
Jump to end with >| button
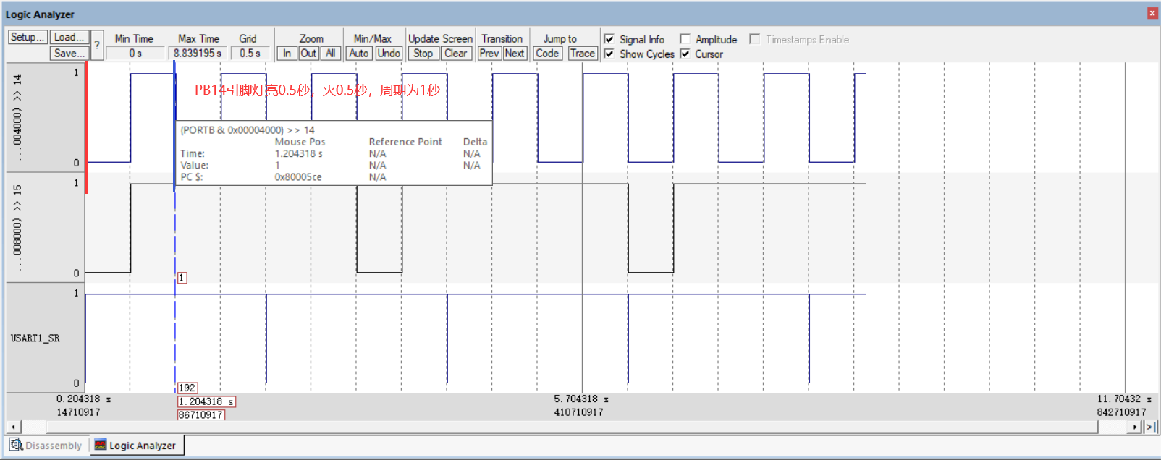click(1149, 427)
